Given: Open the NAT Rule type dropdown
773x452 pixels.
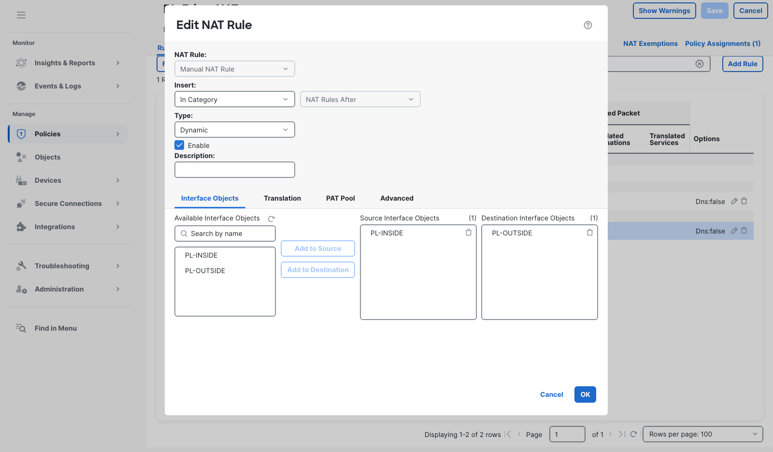Looking at the screenshot, I should [x=235, y=69].
